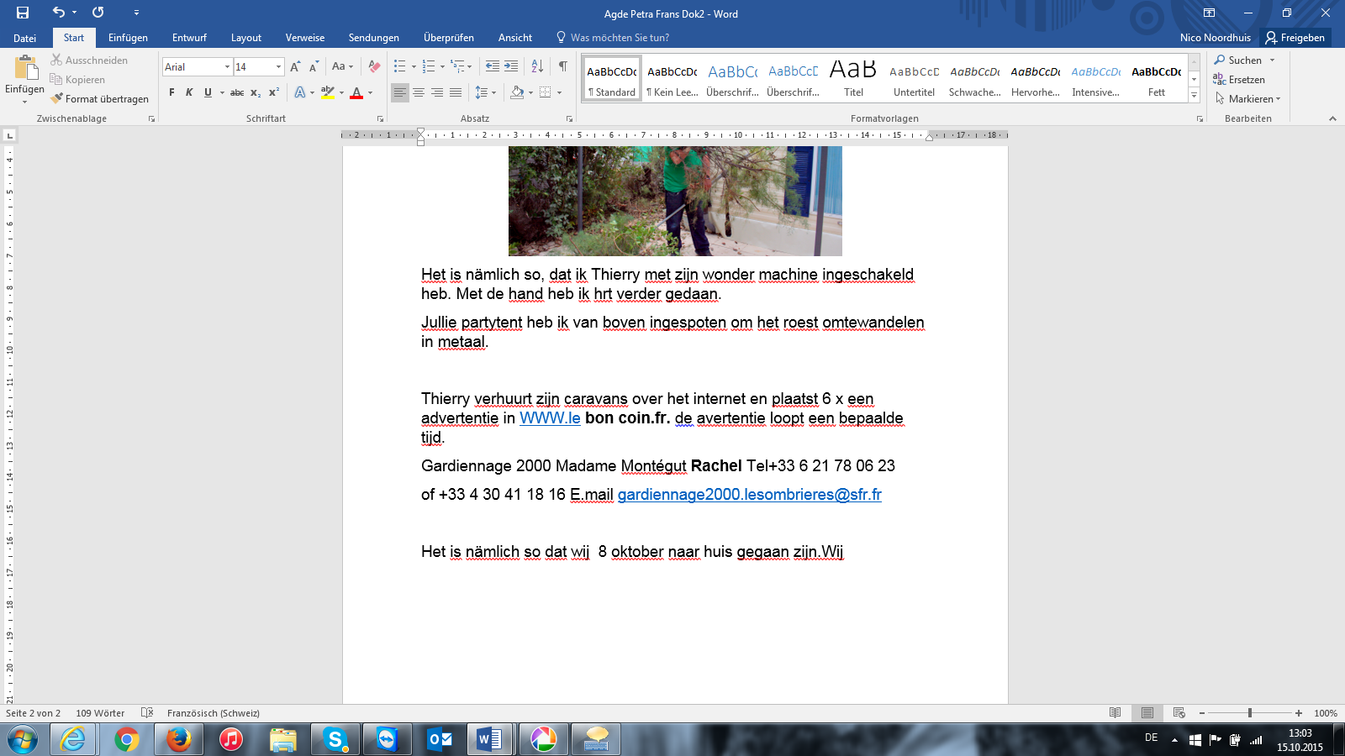
Task: Click the bullets list icon
Action: pyautogui.click(x=401, y=66)
